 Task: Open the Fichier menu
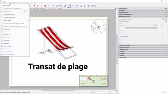pos(2,3)
